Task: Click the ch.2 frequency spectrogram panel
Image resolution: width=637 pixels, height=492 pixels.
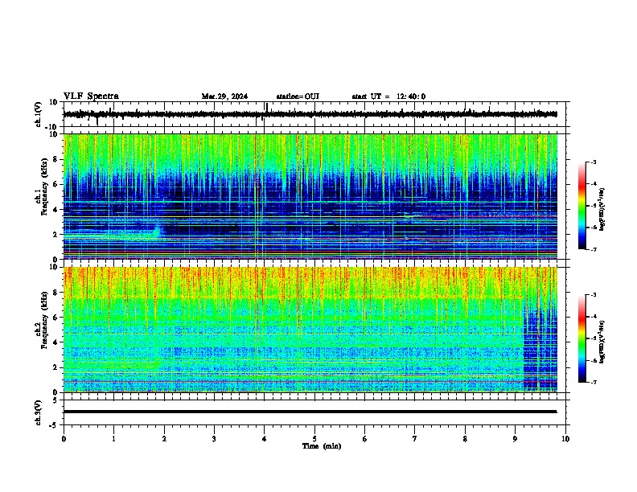Action: pos(310,330)
